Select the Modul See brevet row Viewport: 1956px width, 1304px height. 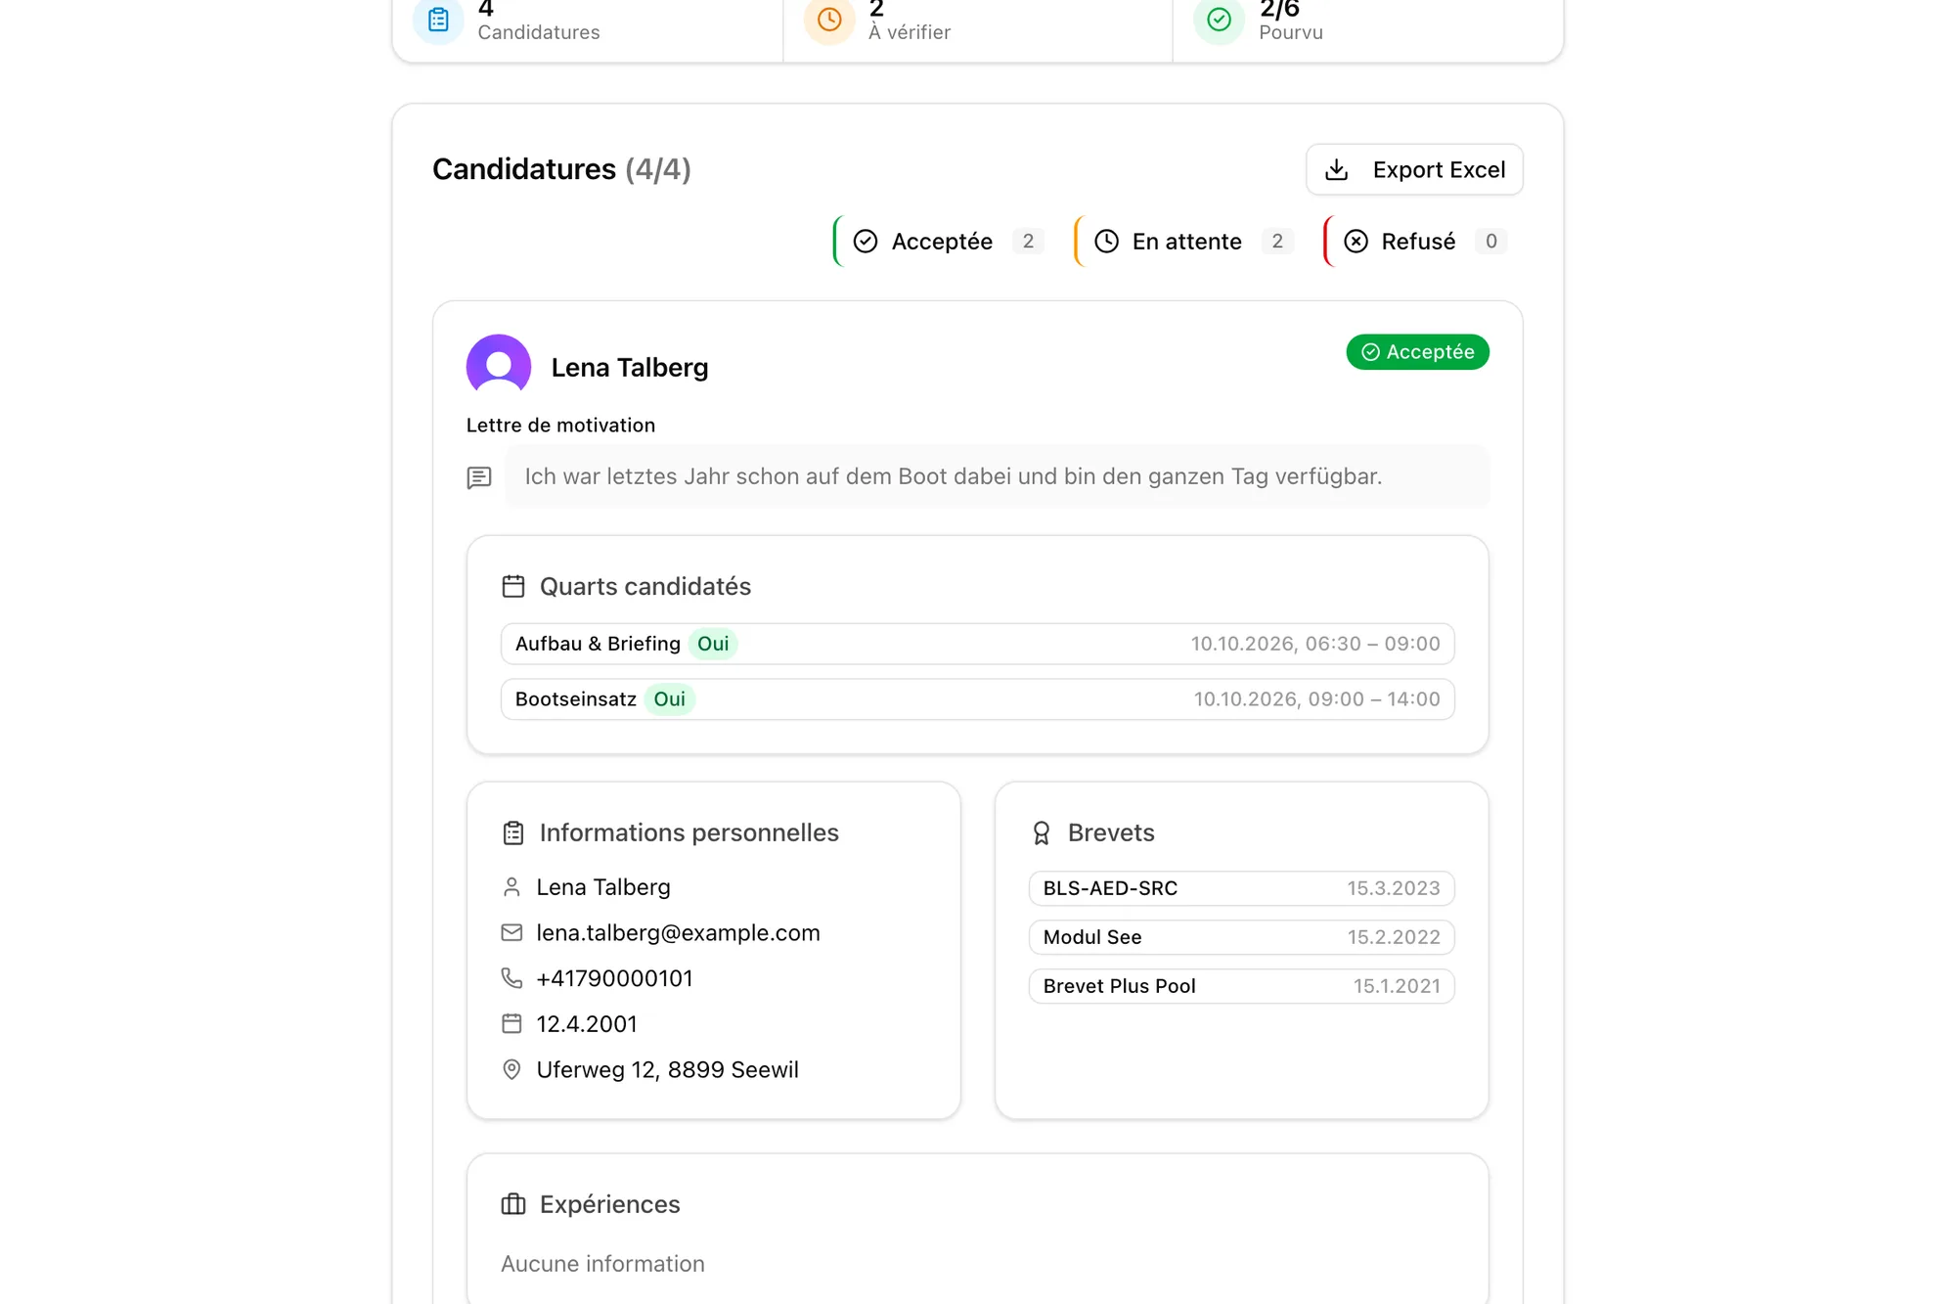click(x=1242, y=937)
